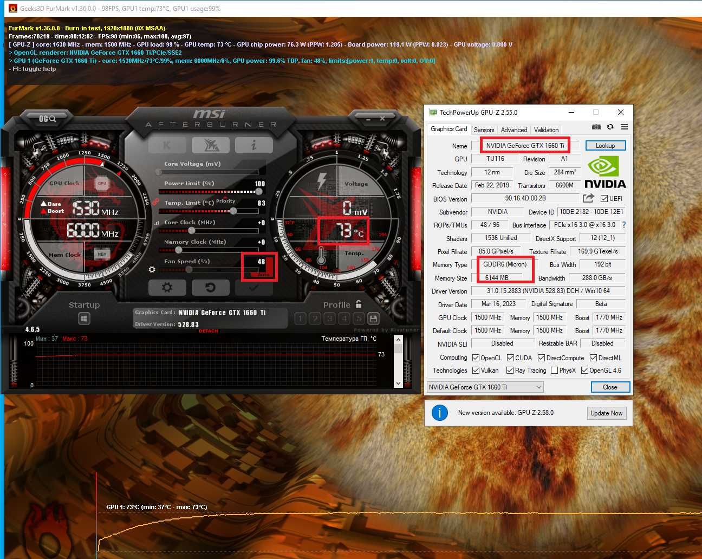Click the Lookup button in GPU-Z
The height and width of the screenshot is (559, 702).
coord(605,146)
